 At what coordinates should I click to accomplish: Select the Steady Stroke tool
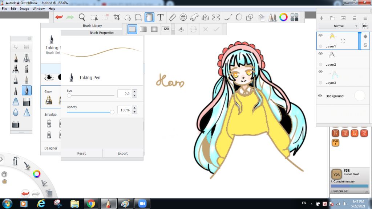point(228,17)
